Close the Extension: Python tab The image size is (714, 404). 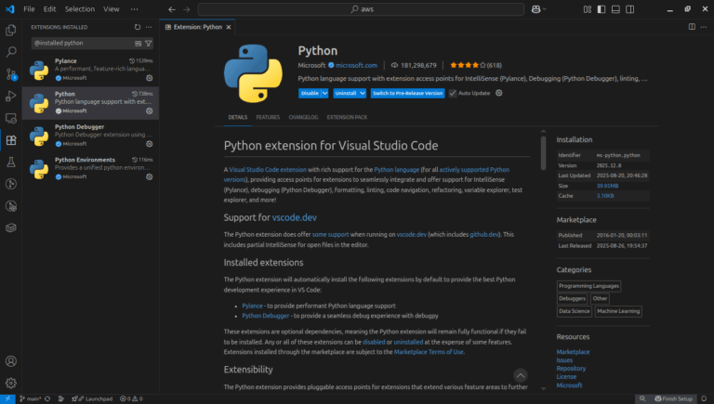tap(229, 27)
